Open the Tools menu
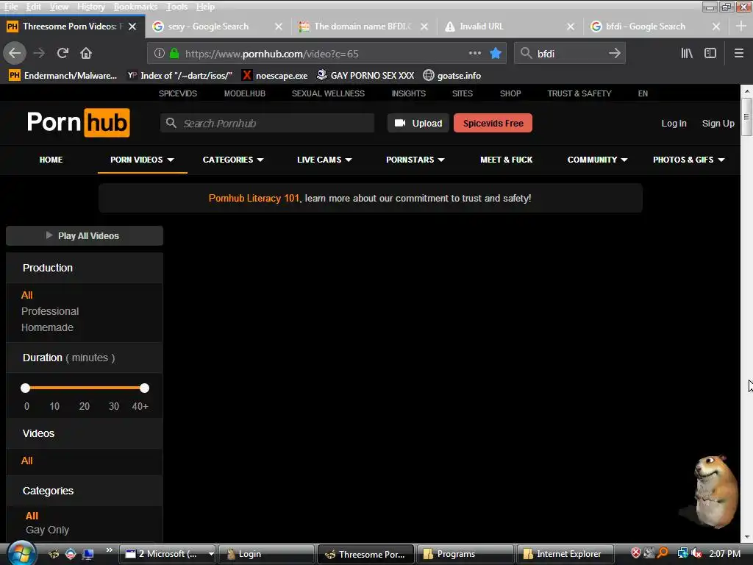This screenshot has width=753, height=565. [x=176, y=7]
